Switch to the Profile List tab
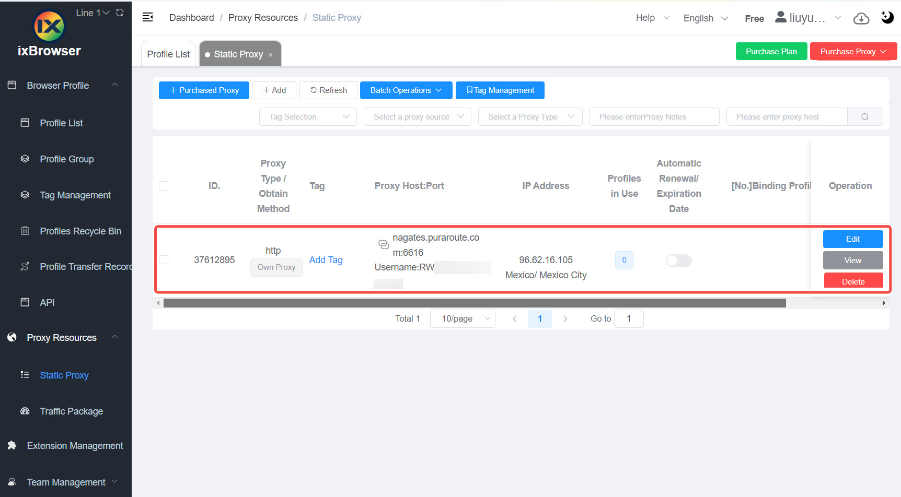Image resolution: width=901 pixels, height=497 pixels. pyautogui.click(x=168, y=54)
